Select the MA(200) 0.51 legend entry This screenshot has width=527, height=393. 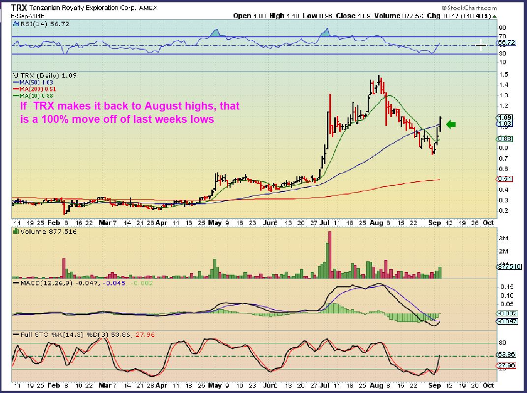coord(34,89)
